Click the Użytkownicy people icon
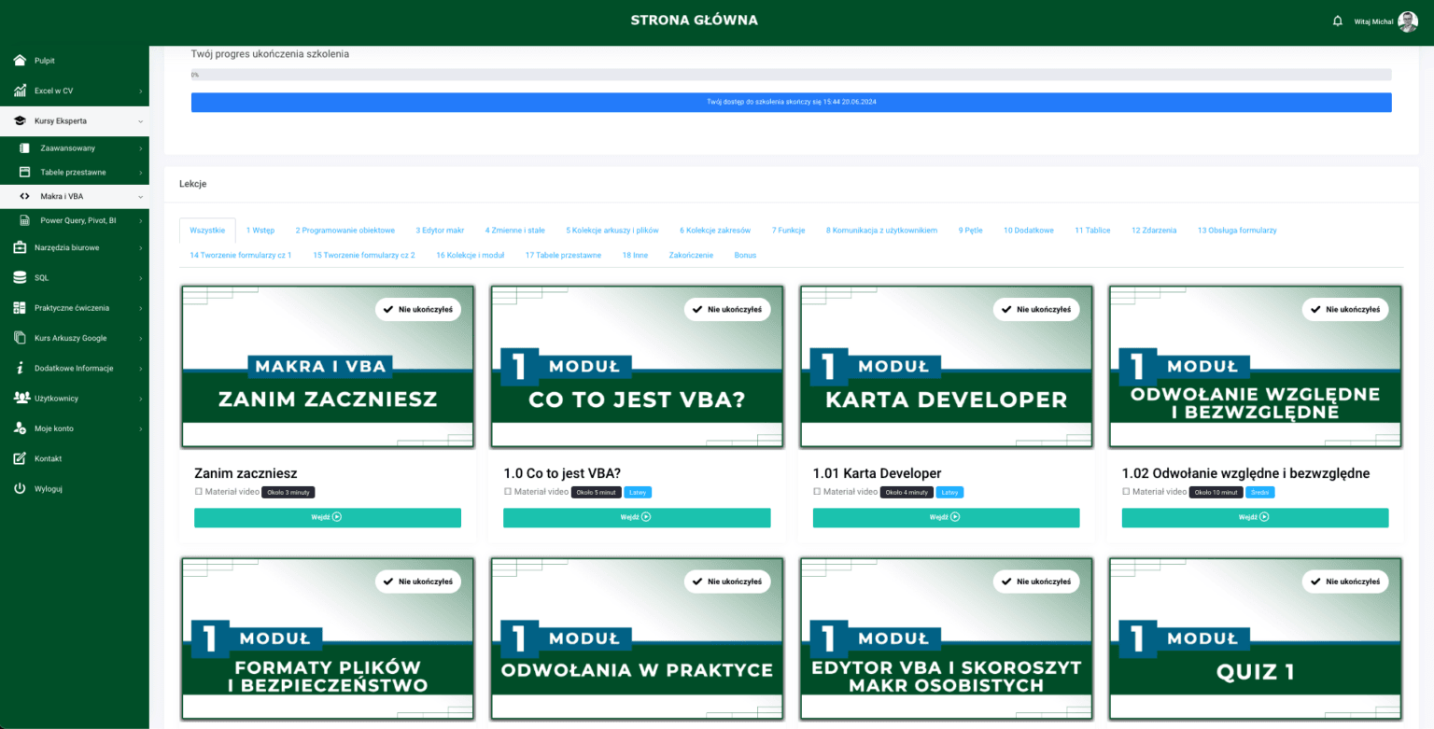Viewport: 1434px width, 729px height. pyautogui.click(x=21, y=399)
